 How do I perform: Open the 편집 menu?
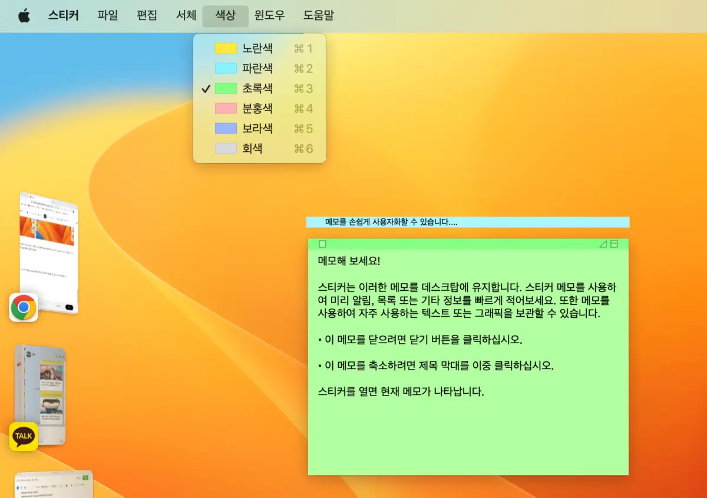tap(146, 16)
